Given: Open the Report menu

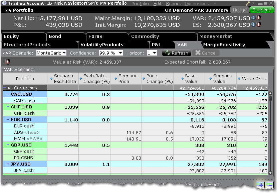Looking at the screenshot, I should coord(173,3).
